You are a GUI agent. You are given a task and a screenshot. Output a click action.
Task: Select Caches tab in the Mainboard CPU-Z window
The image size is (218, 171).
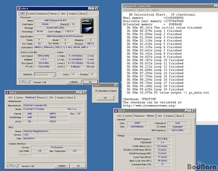19,98
